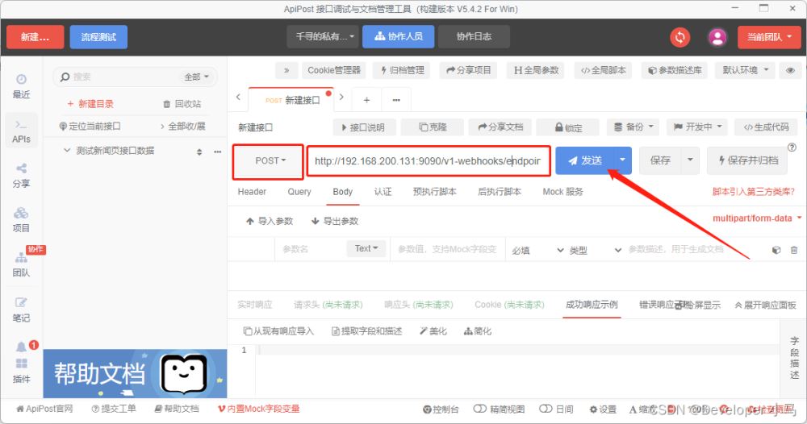Add a new tab with plus icon
The width and height of the screenshot is (807, 424).
pyautogui.click(x=366, y=100)
